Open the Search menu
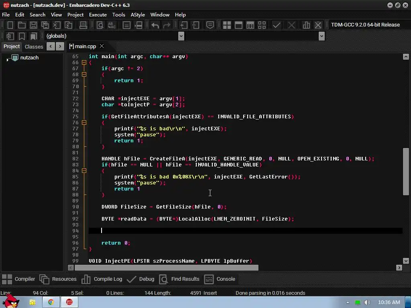This screenshot has height=308, width=411. [x=37, y=15]
